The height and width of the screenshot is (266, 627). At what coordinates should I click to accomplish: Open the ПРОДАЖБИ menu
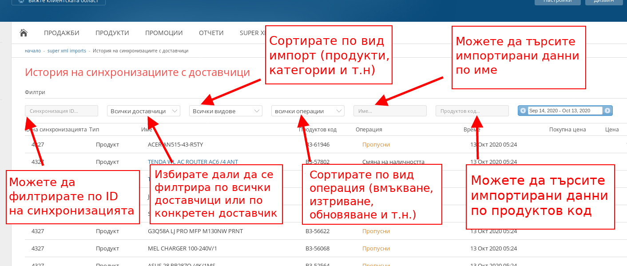[x=61, y=33]
